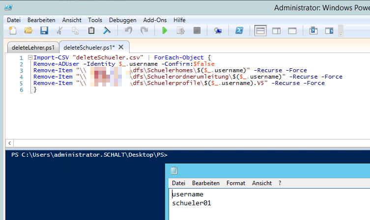Click the Open script folder icon
The height and width of the screenshot is (220, 370).
[28, 31]
